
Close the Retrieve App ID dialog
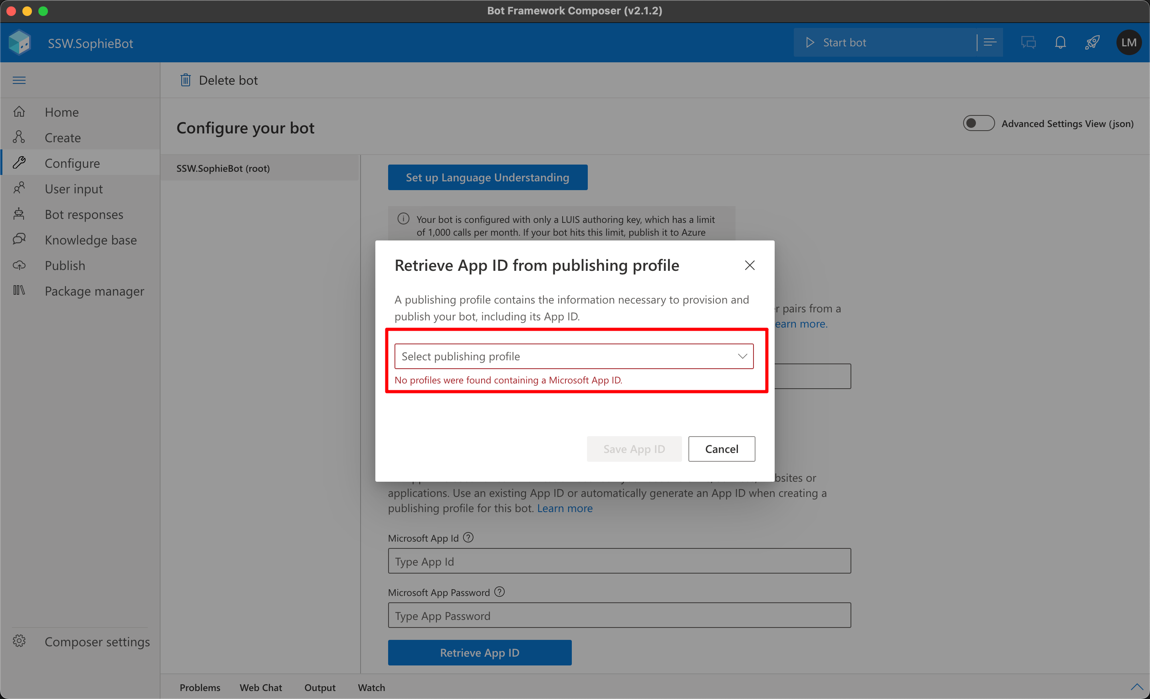[x=749, y=265]
